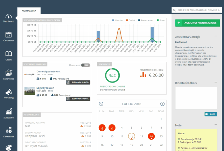Toggle Buoni legend series
The height and width of the screenshot is (151, 224).
point(161,20)
